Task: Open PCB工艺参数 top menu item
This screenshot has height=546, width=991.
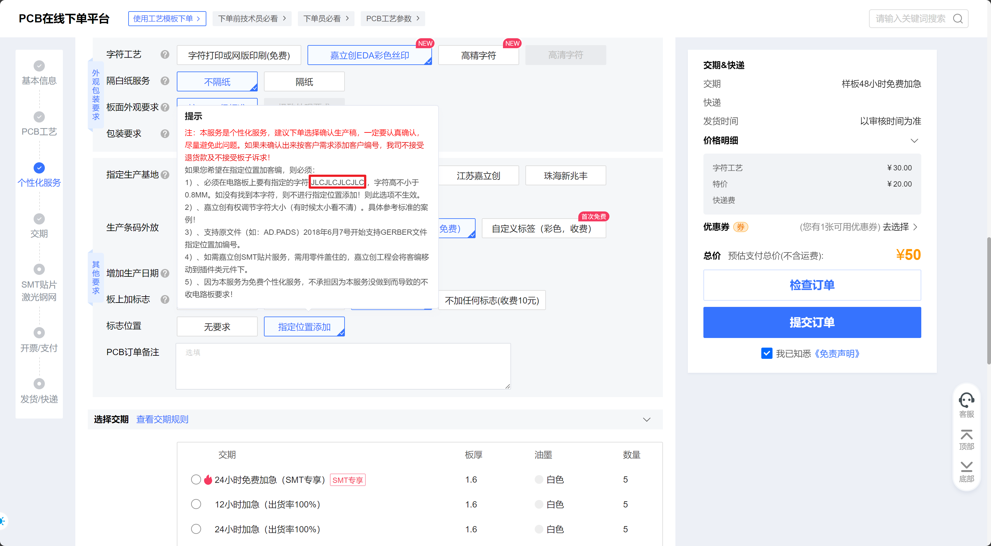Action: pos(392,18)
